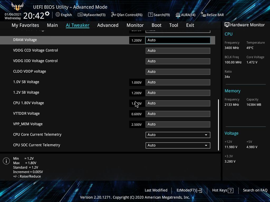
Task: Click the info icon in help panel
Action: point(6,161)
